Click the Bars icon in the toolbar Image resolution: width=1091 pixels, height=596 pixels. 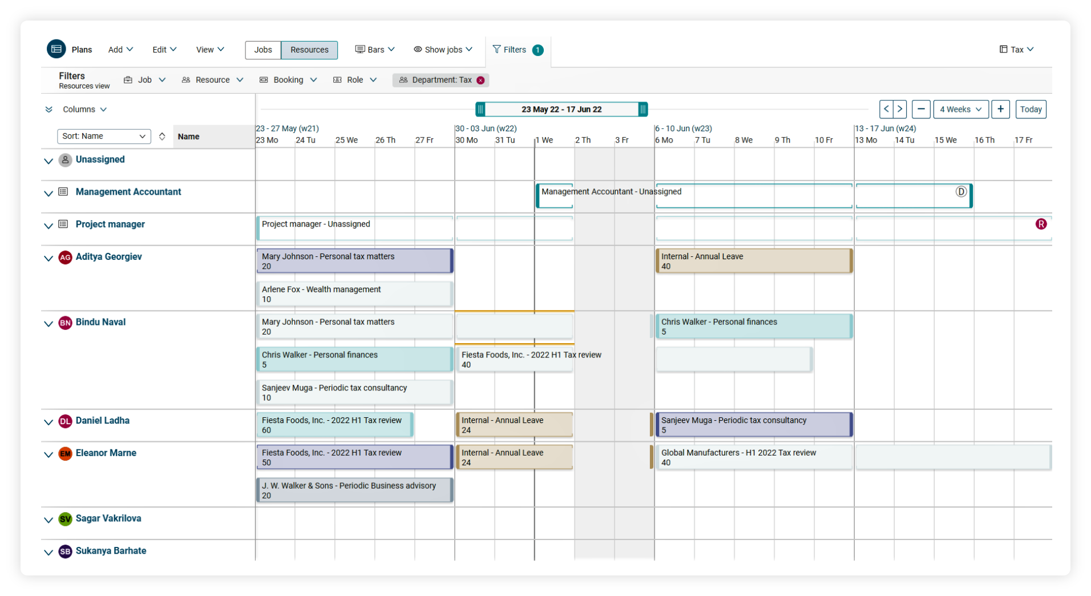click(x=359, y=49)
